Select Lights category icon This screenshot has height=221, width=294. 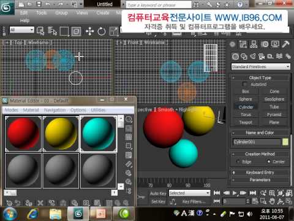(253, 56)
